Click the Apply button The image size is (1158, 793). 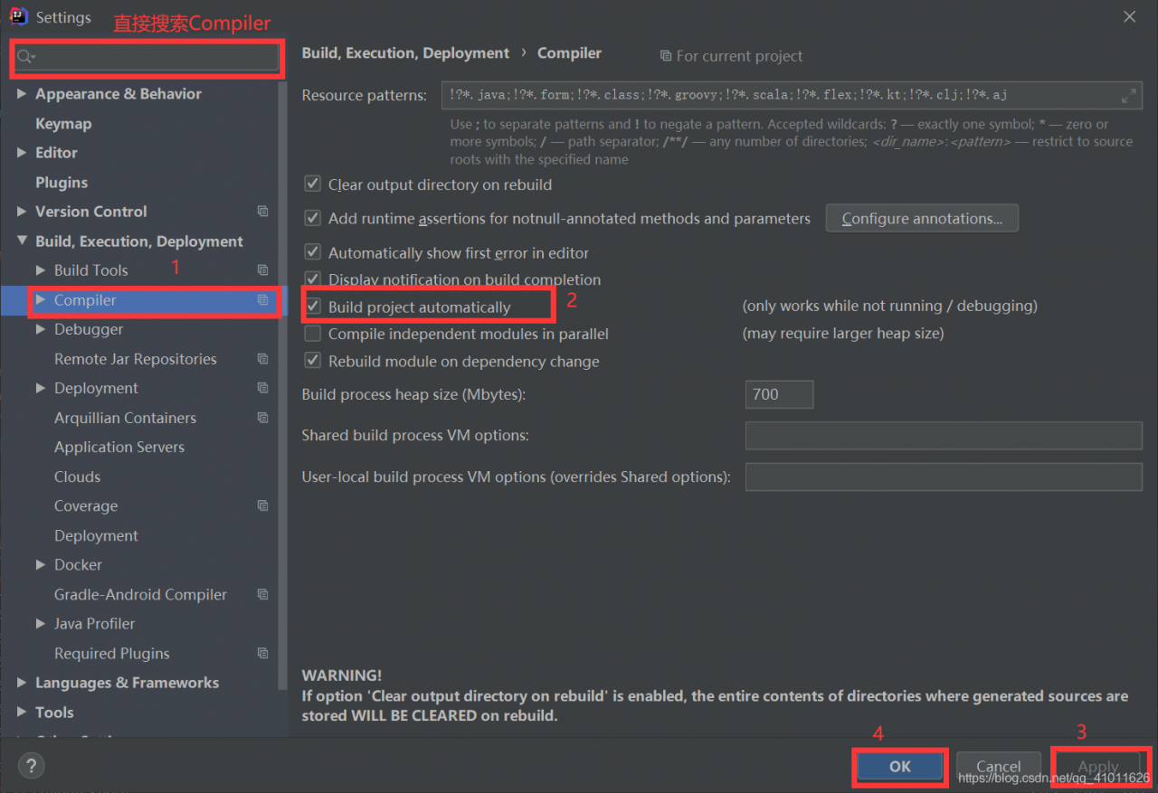click(1098, 767)
